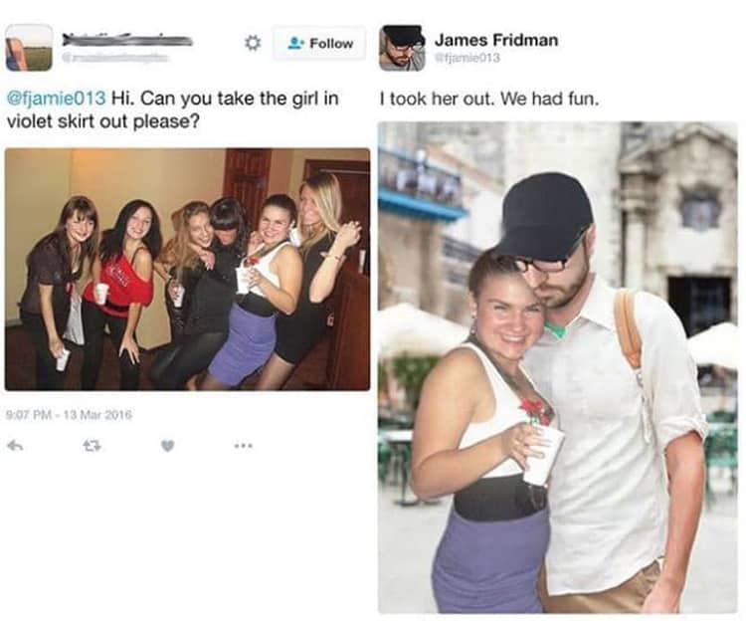Follow the user with the Follow button

319,44
